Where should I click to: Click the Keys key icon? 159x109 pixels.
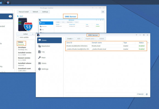coord(39,57)
